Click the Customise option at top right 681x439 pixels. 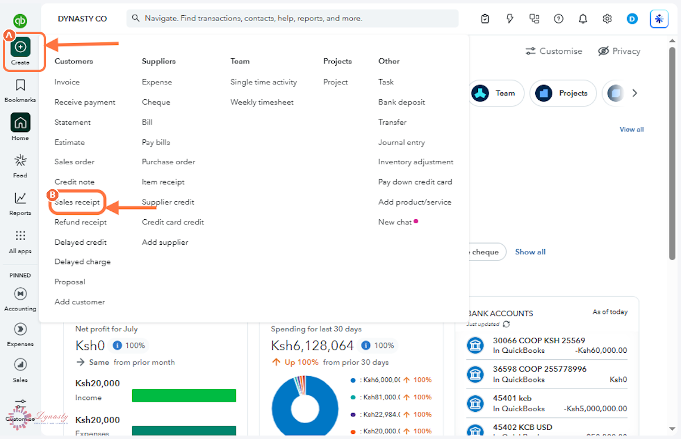pos(554,51)
